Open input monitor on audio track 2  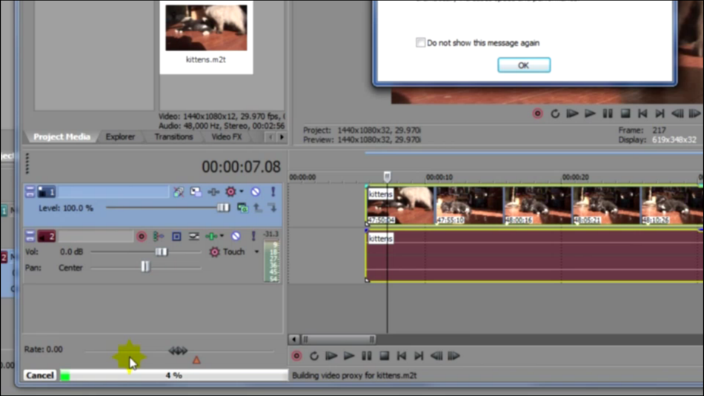point(176,237)
